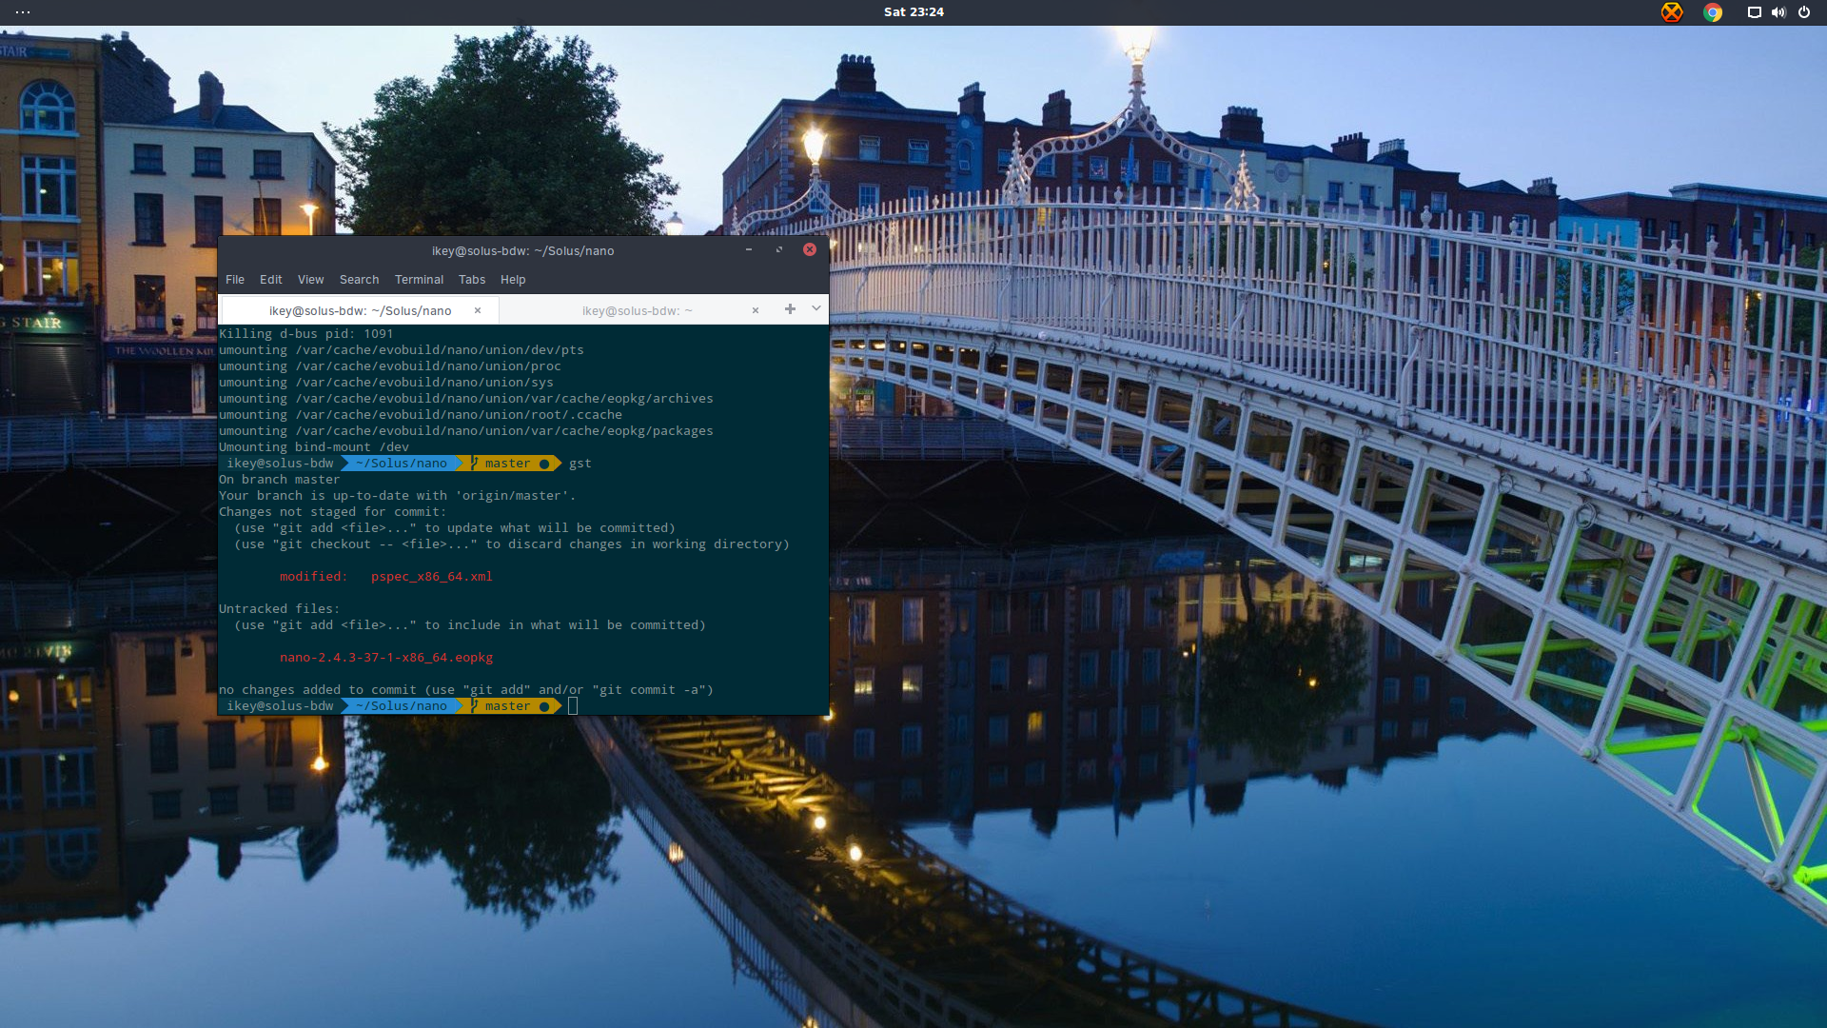Click the umounting eopkg/archives line
Screen dimensions: 1827x1028
tap(466, 399)
